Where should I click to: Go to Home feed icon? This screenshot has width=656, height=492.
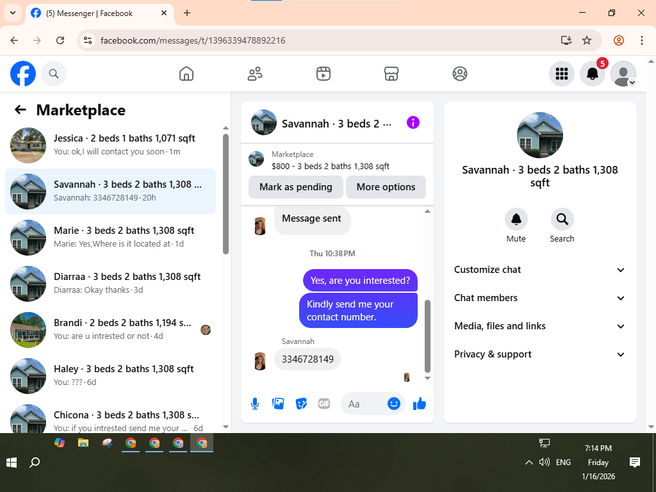click(186, 74)
